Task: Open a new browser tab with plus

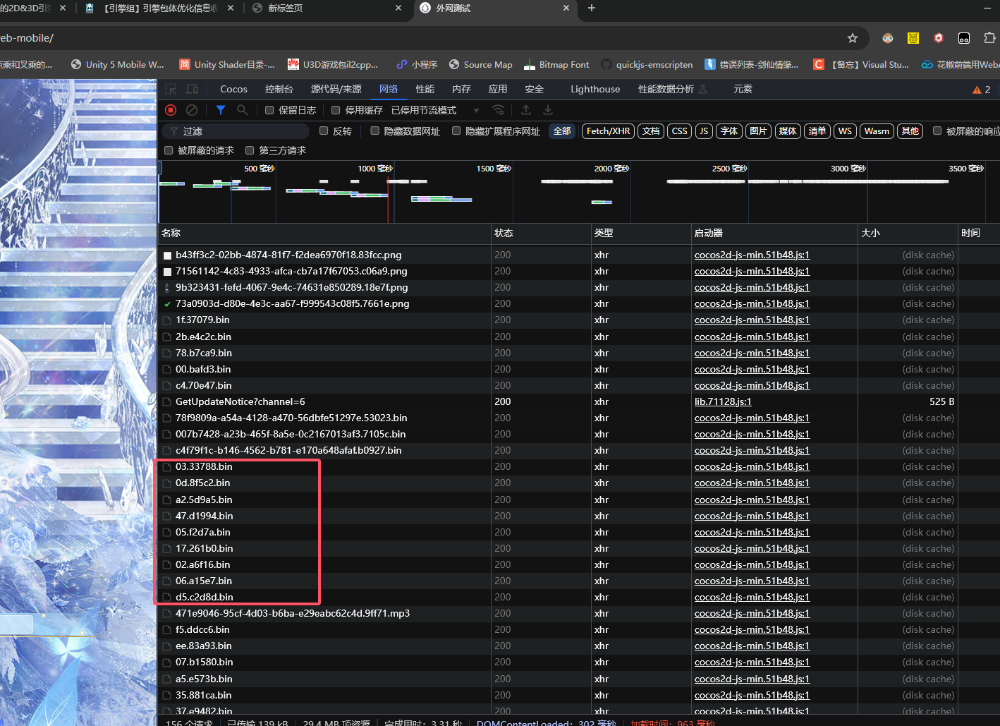Action: 592,8
